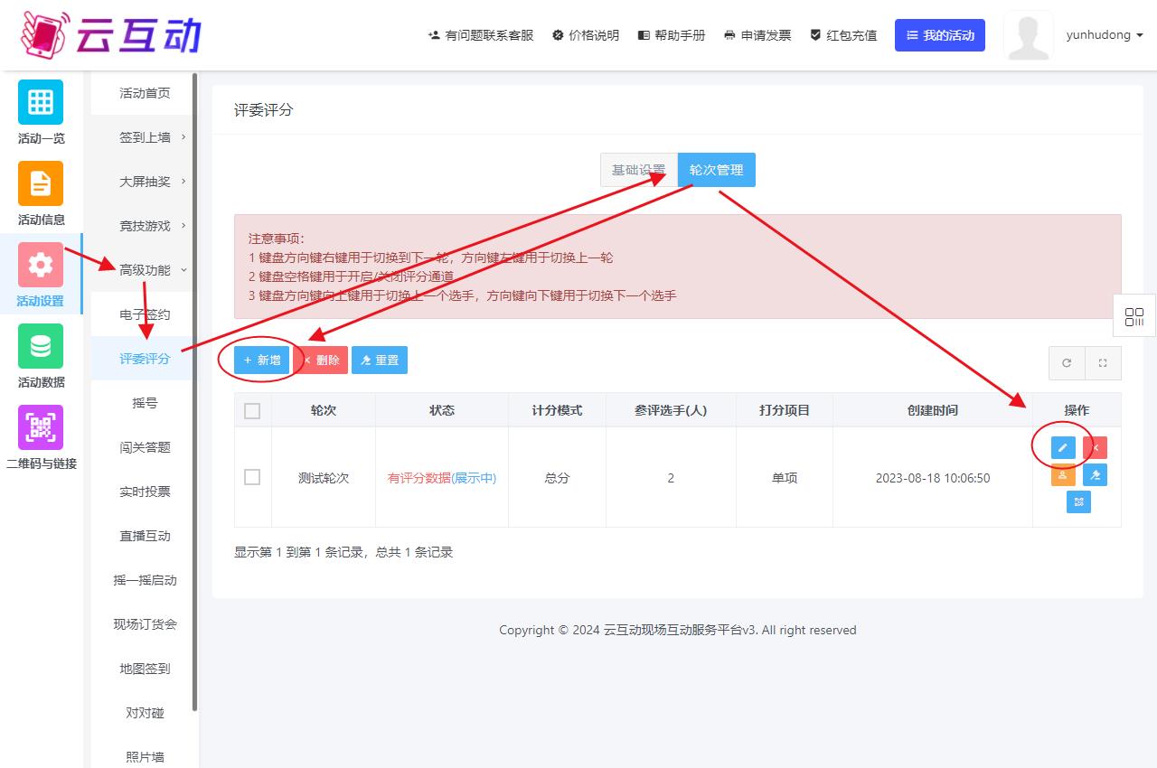Click the 测试轮次 cell
The width and height of the screenshot is (1157, 768).
[324, 478]
